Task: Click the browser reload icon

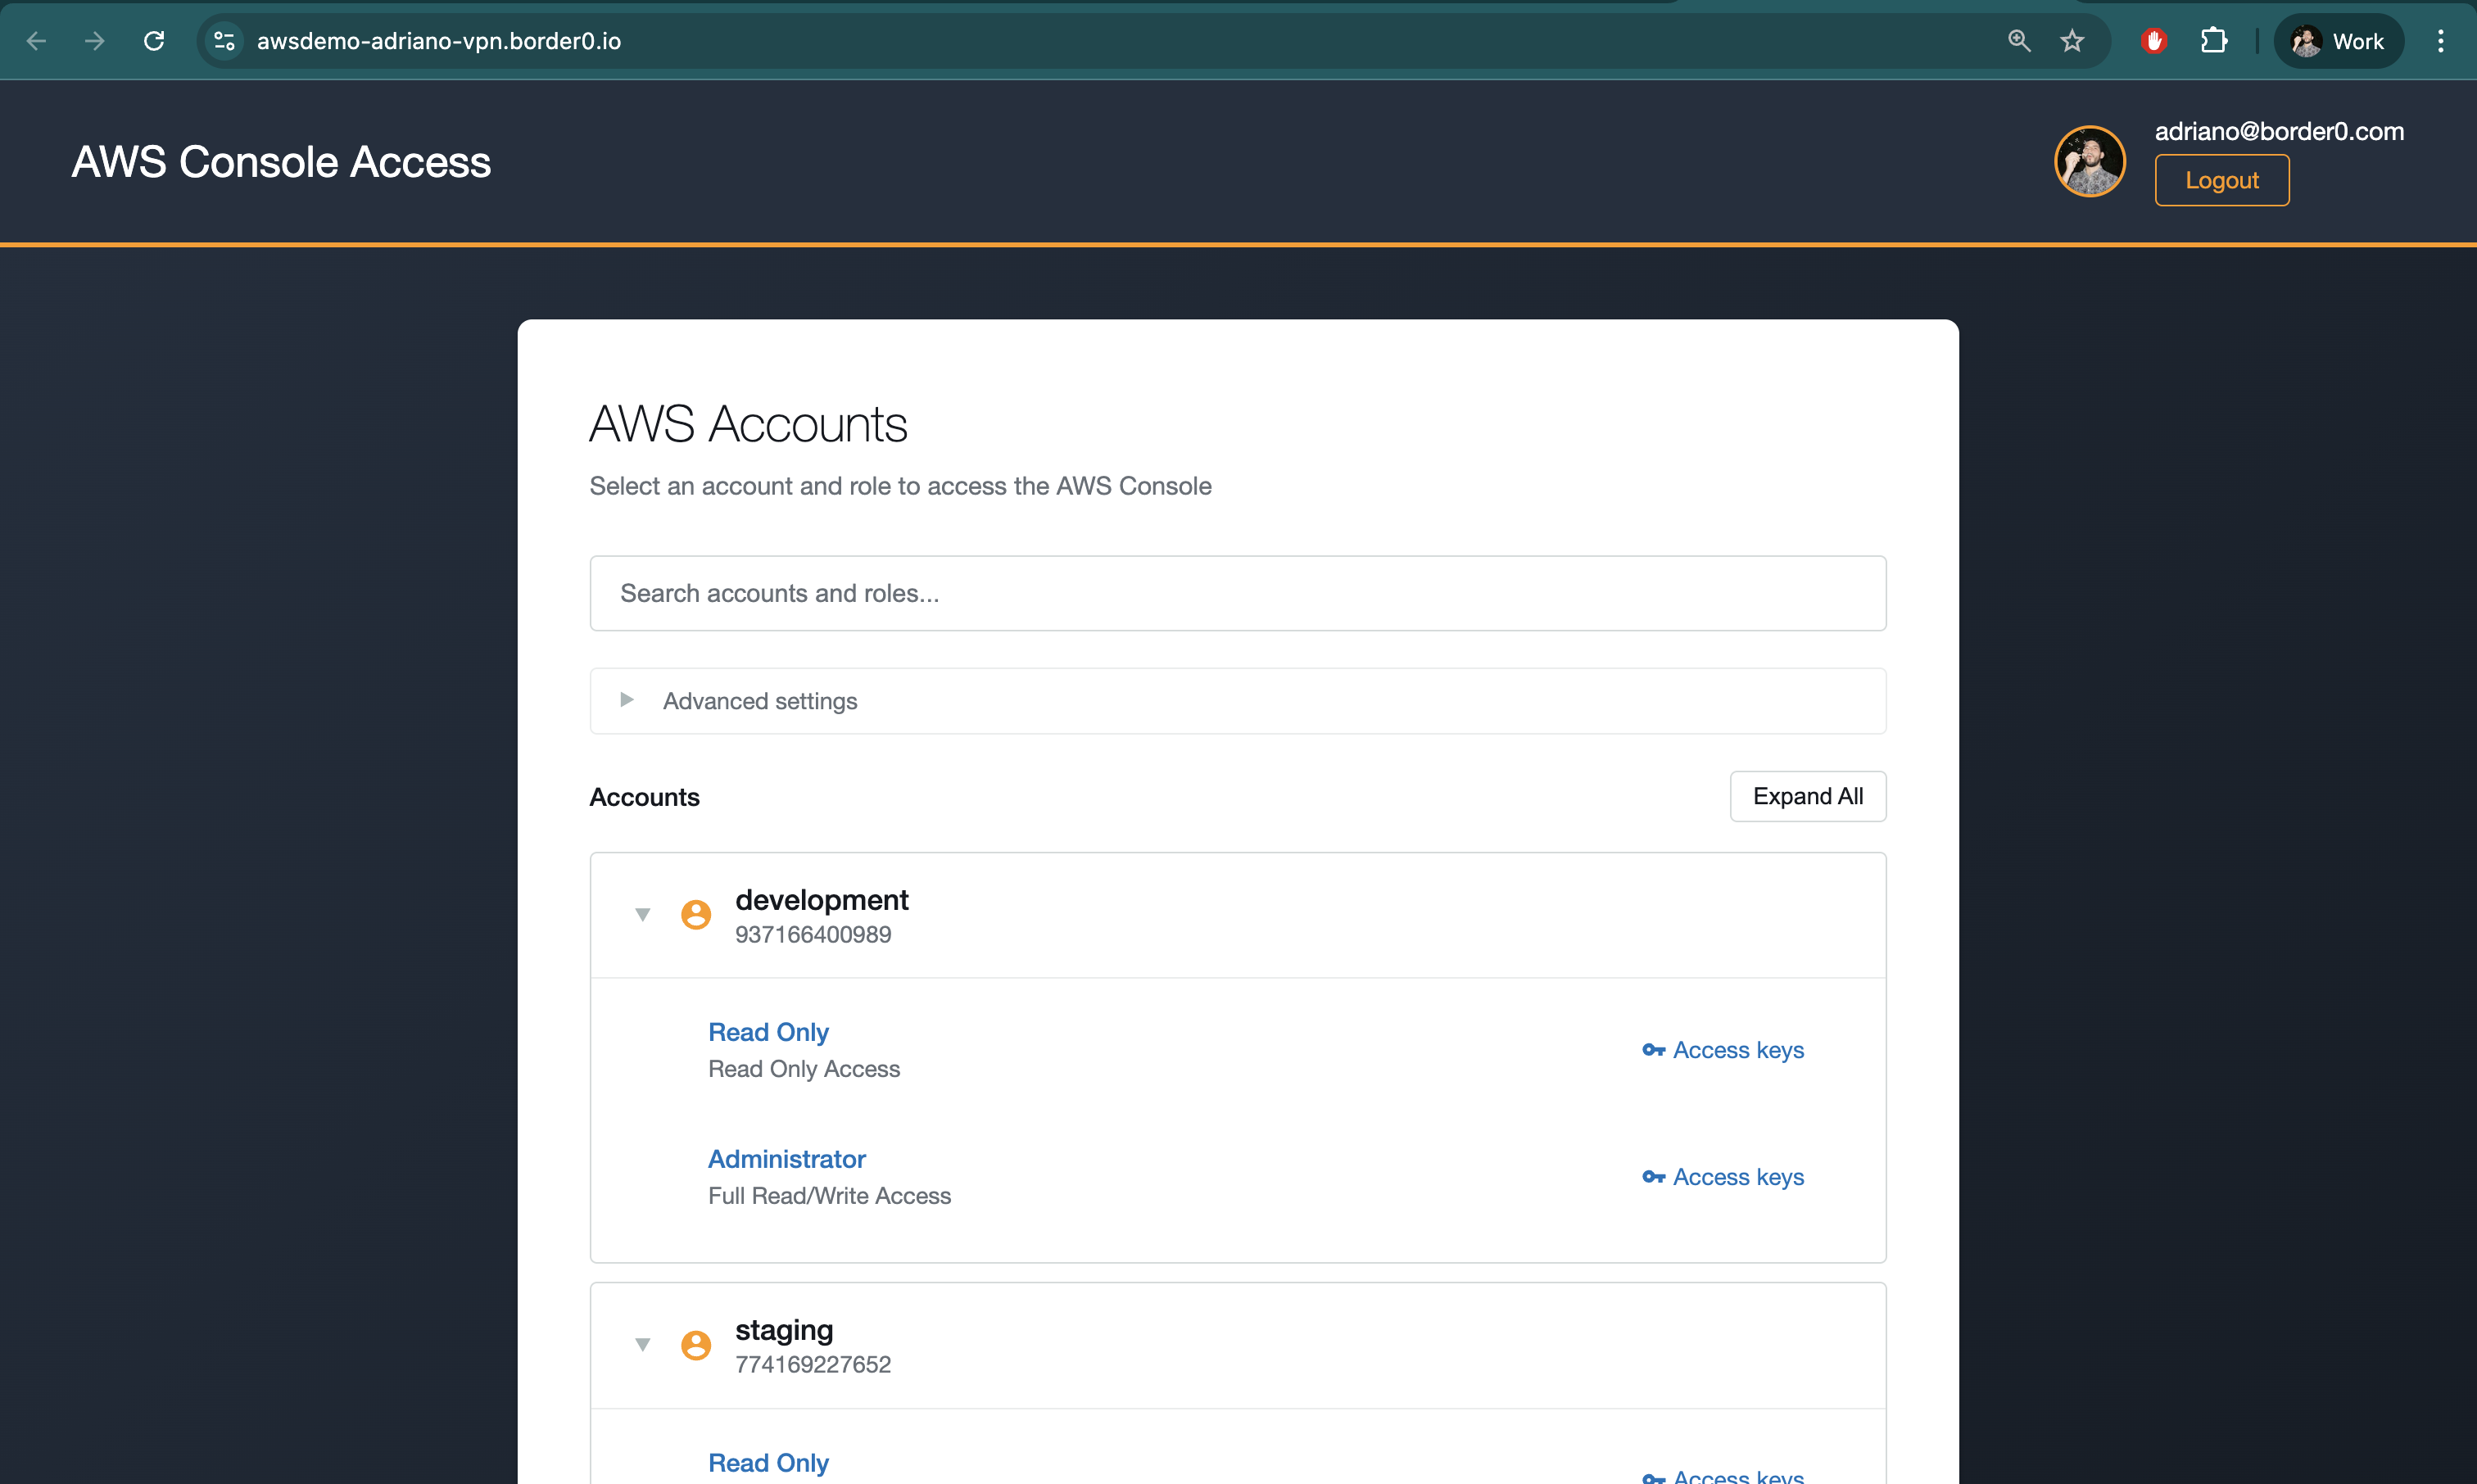Action: (154, 41)
